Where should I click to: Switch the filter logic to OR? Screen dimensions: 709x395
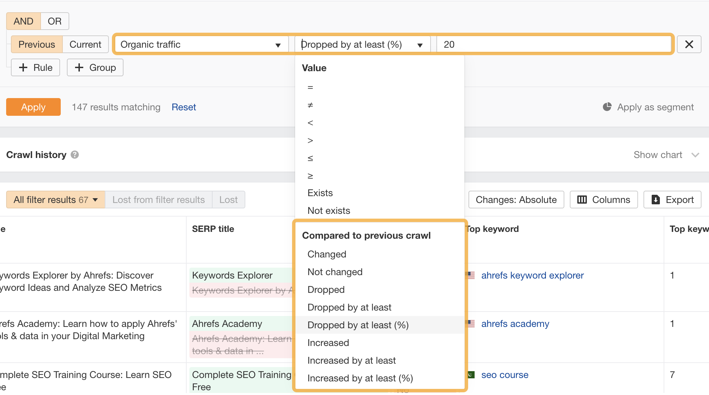54,21
